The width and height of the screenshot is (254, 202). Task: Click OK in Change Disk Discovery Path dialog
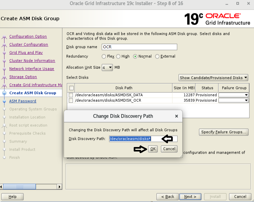pyautogui.click(x=153, y=149)
